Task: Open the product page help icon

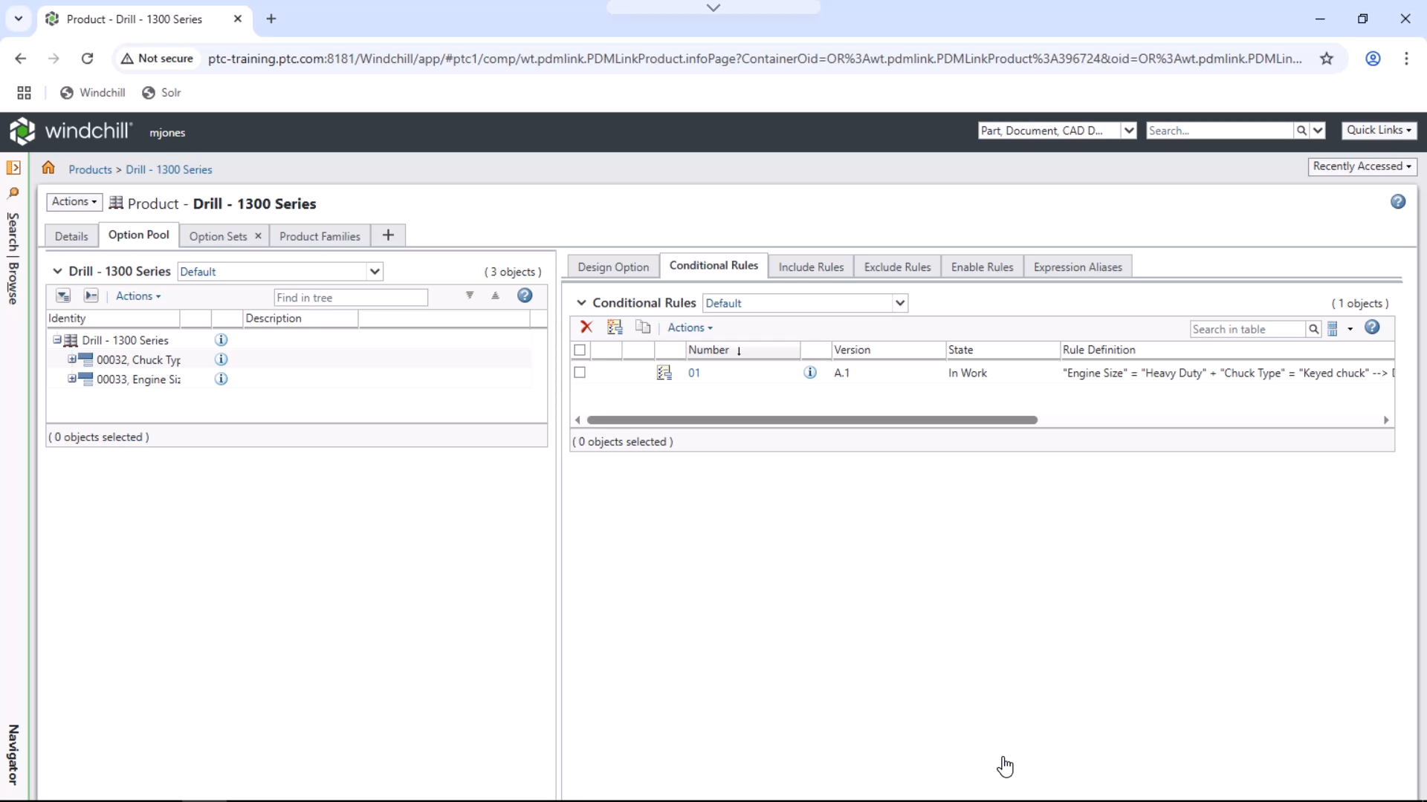Action: click(1398, 202)
